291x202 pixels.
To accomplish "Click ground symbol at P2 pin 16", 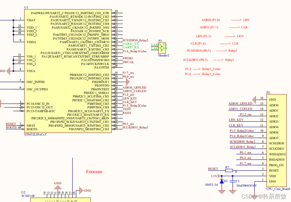I will point(254,100).
